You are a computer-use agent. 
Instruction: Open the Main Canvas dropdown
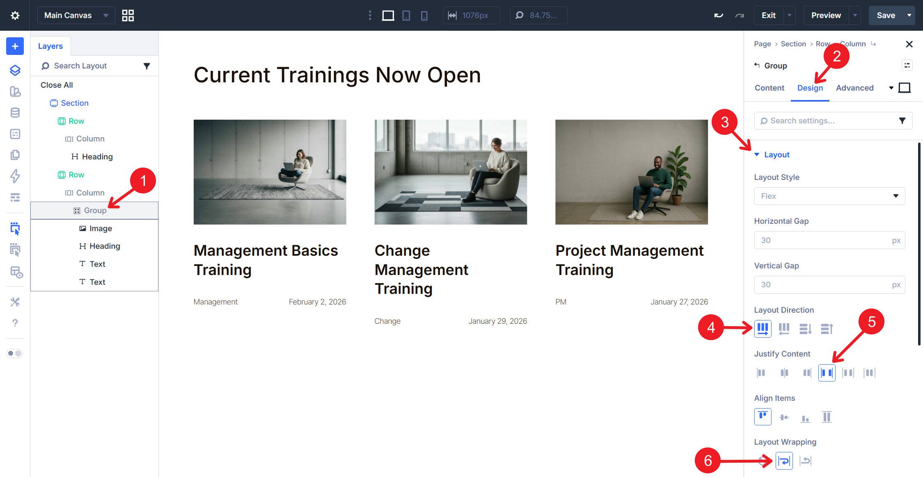(76, 16)
